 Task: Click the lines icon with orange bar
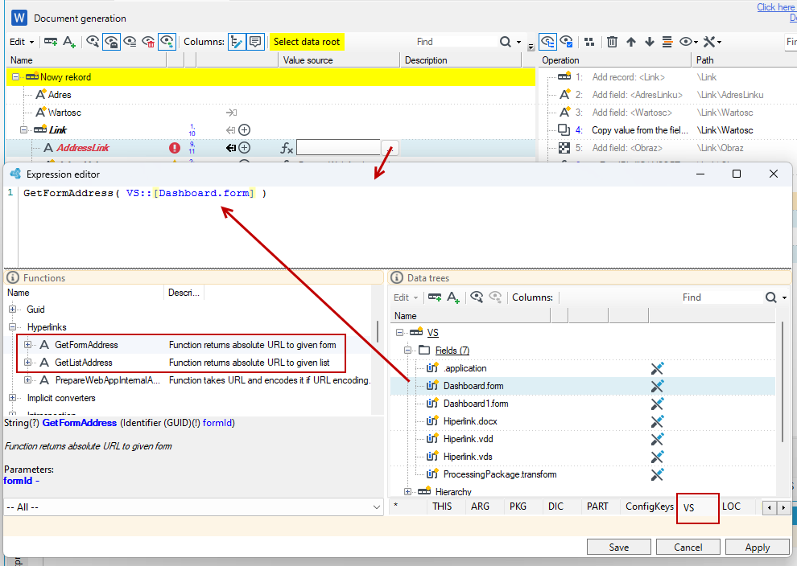(x=667, y=42)
